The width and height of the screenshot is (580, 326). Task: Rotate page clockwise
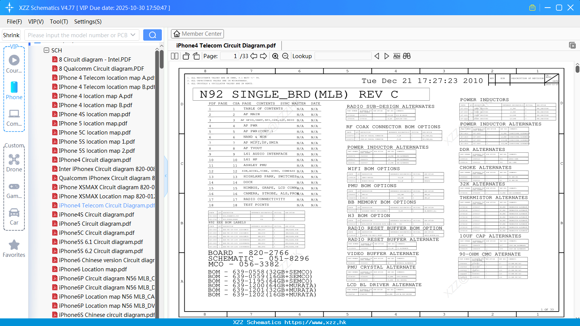pyautogui.click(x=196, y=56)
